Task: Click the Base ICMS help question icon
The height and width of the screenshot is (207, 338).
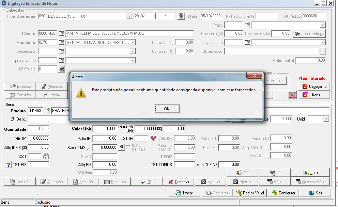Action: pyautogui.click(x=122, y=147)
